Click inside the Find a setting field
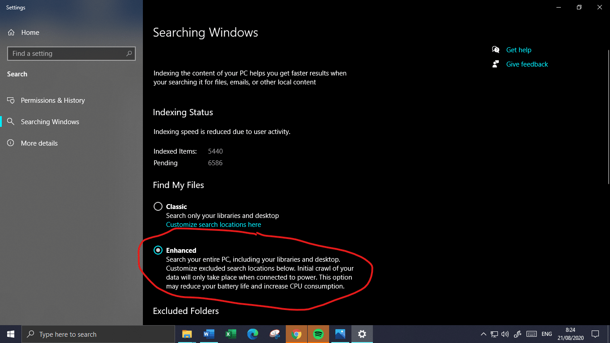The image size is (610, 343). (x=71, y=54)
